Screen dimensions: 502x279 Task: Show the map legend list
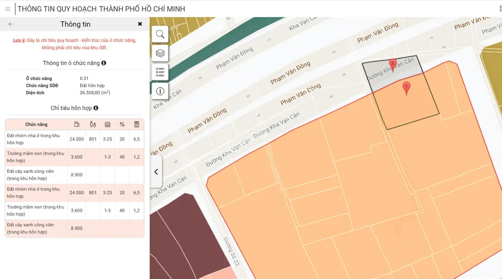tap(160, 72)
